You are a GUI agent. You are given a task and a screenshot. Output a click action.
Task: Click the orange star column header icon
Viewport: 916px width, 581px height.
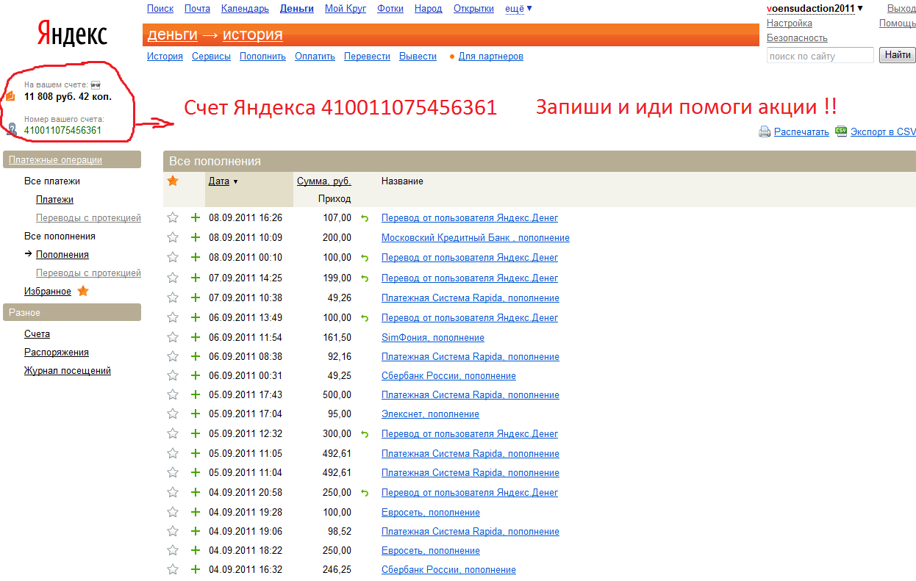pos(173,181)
